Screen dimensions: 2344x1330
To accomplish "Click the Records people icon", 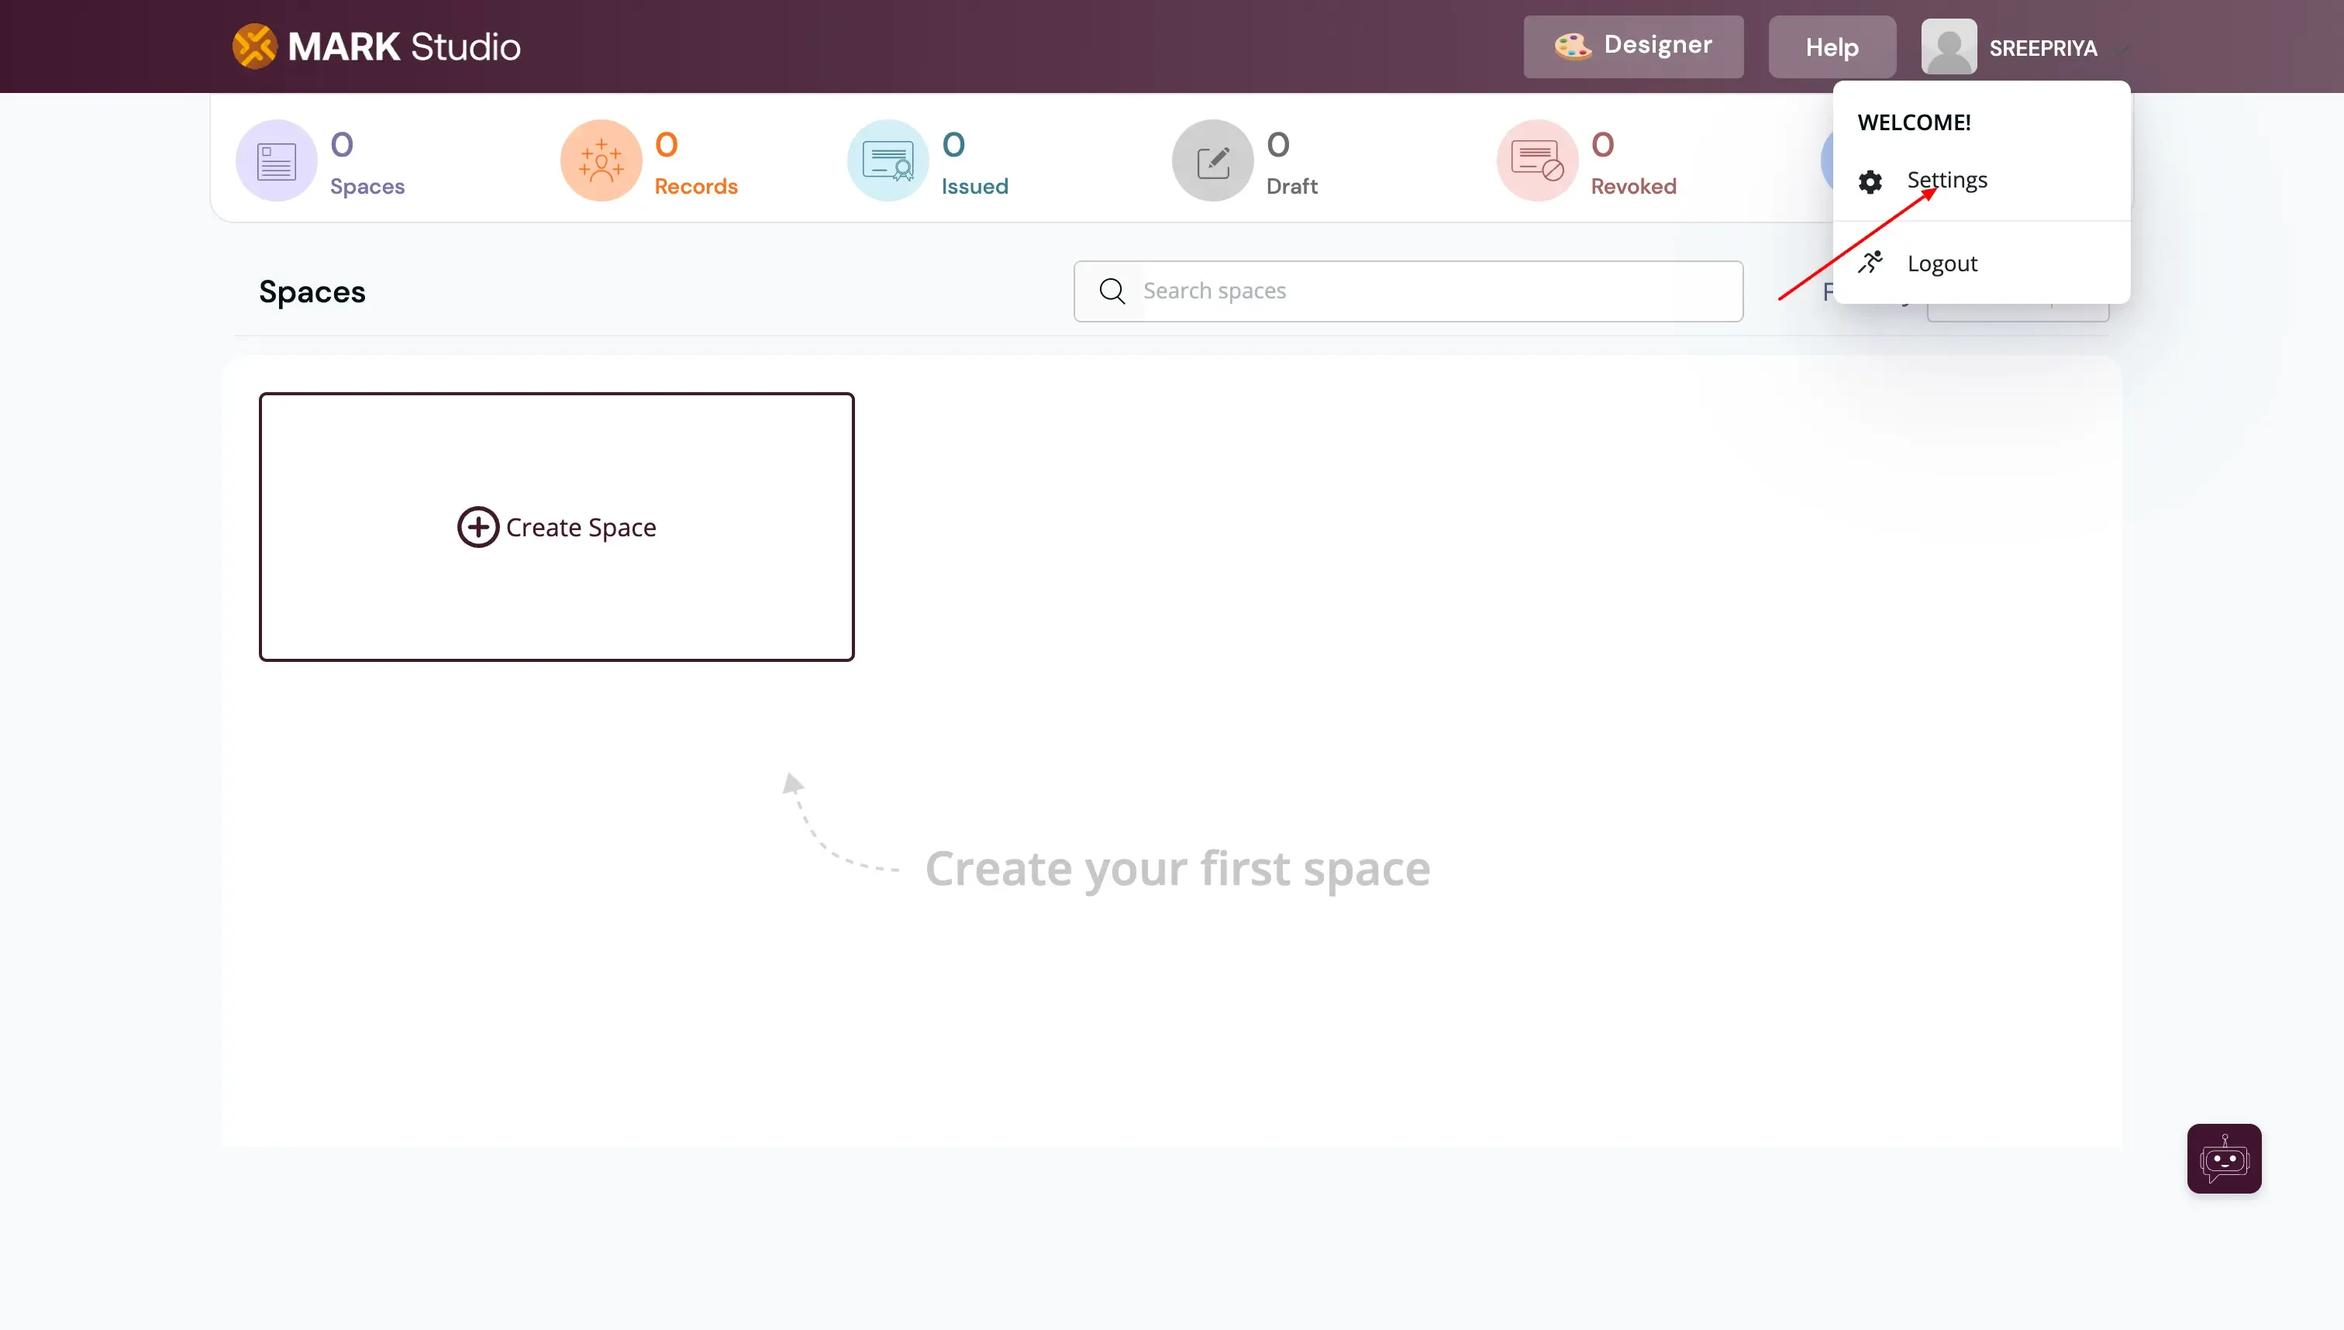I will pos(601,160).
